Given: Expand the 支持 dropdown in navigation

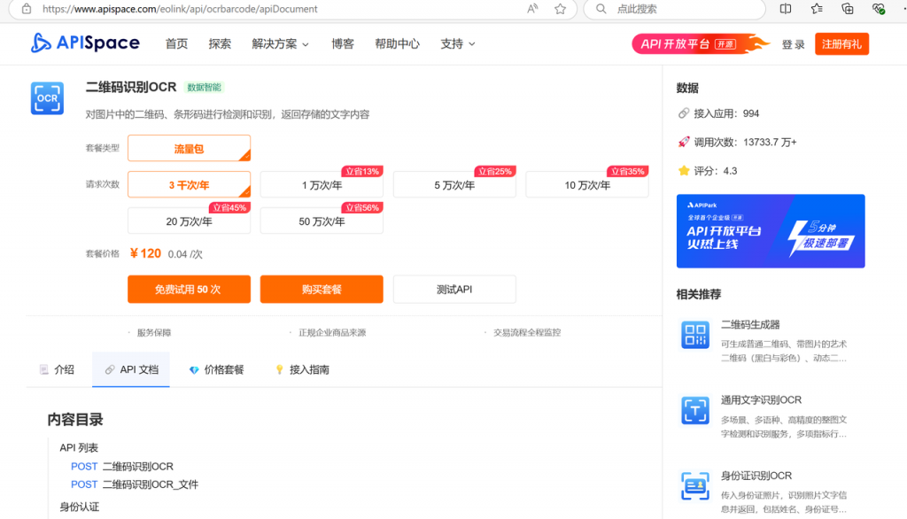Looking at the screenshot, I should click(x=457, y=43).
